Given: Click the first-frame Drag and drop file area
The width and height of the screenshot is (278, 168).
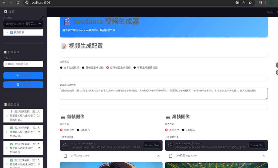Looking at the screenshot, I should tap(111, 145).
